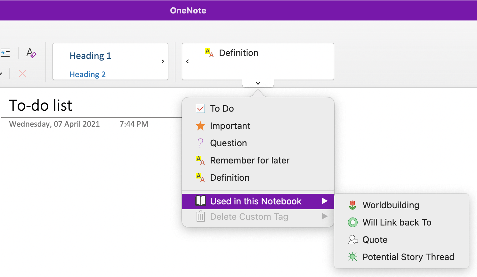This screenshot has width=477, height=277.
Task: Click Definition tag icon in ribbon
Action: [x=209, y=53]
